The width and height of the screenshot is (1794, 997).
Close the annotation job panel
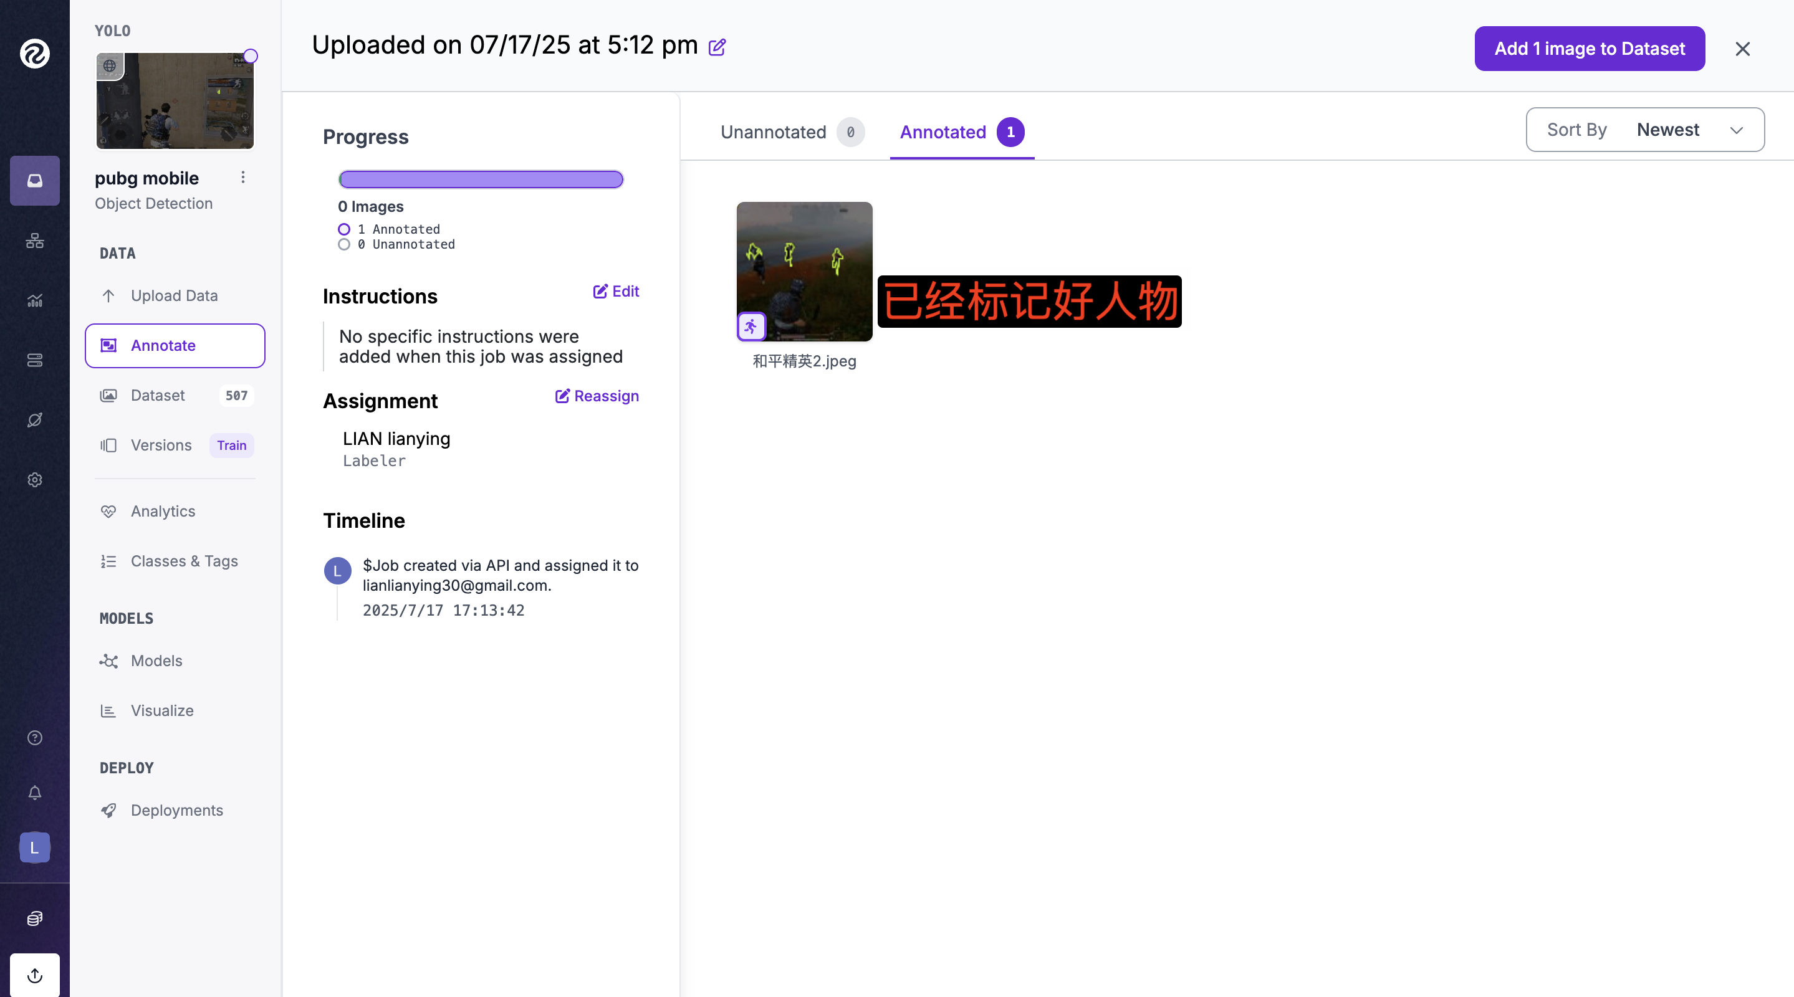coord(1742,49)
